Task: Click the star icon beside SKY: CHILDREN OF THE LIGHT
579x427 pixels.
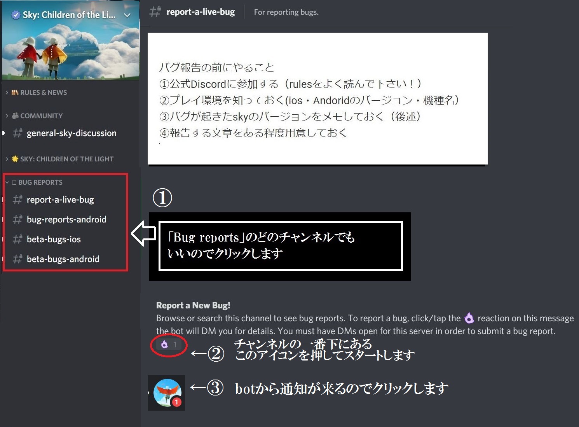Action: (15, 159)
